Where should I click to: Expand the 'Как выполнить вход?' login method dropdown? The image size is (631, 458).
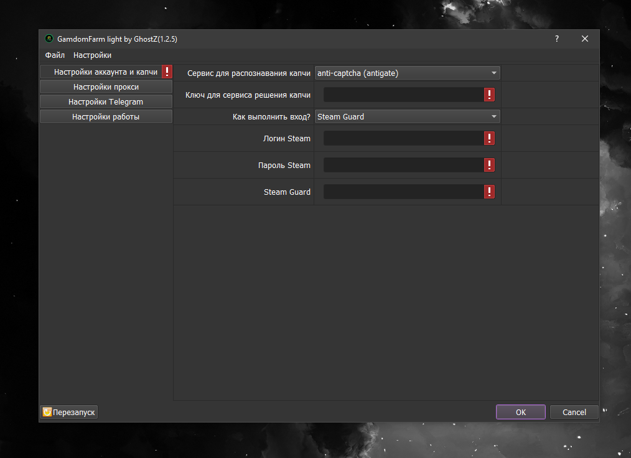[407, 117]
